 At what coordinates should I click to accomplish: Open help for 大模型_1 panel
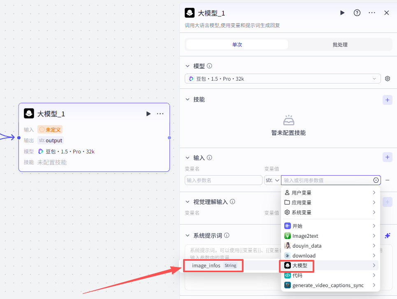click(357, 13)
